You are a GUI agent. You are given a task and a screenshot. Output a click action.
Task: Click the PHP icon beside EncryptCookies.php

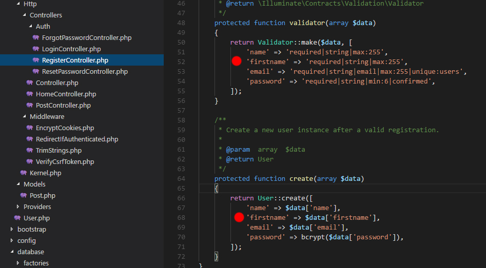[30, 128]
